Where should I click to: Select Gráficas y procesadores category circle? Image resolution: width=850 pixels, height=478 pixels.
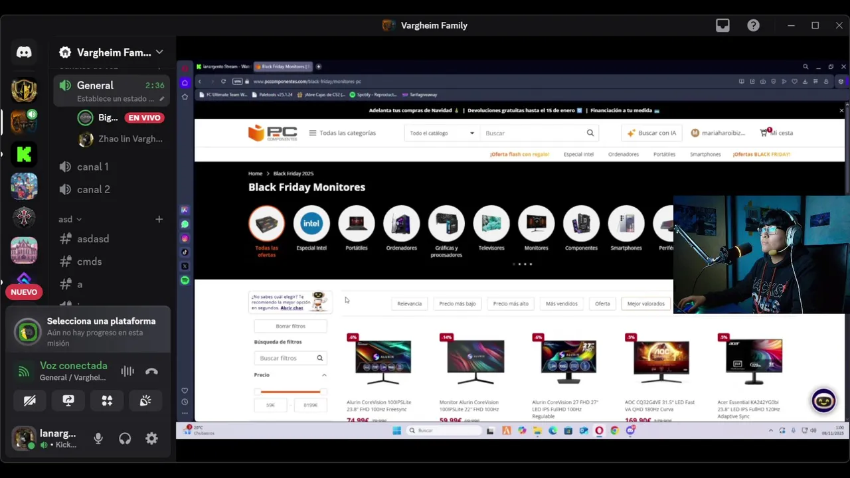[446, 224]
